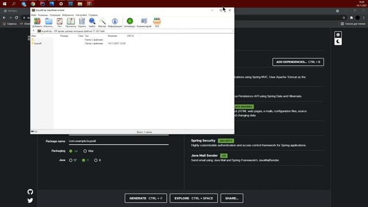Open Chrome's three-dot menu
Screen dimensions: 368x207
coord(364,18)
